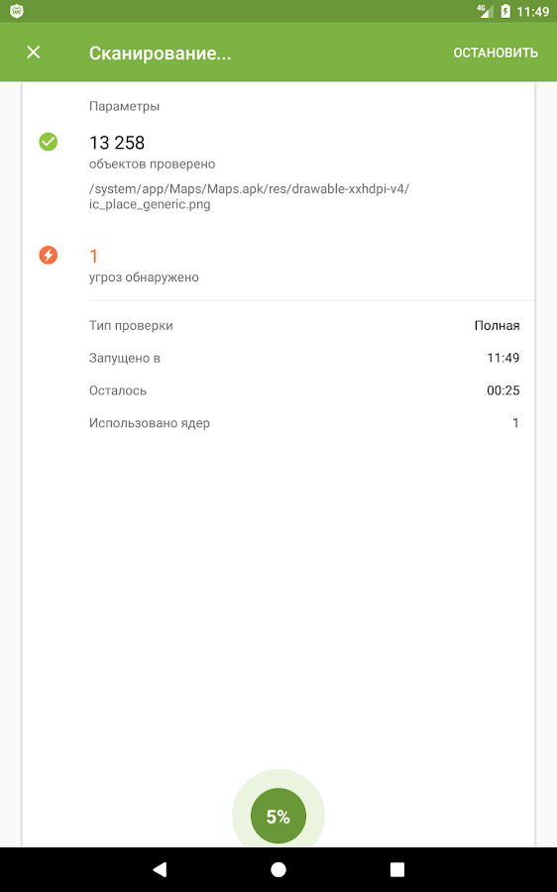Tap the battery charging status icon
The width and height of the screenshot is (557, 892).
pyautogui.click(x=505, y=11)
